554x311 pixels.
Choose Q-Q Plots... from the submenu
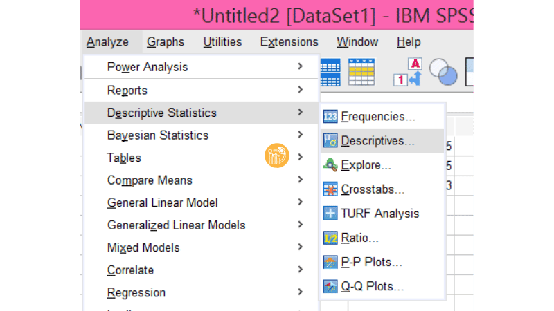coord(382,286)
